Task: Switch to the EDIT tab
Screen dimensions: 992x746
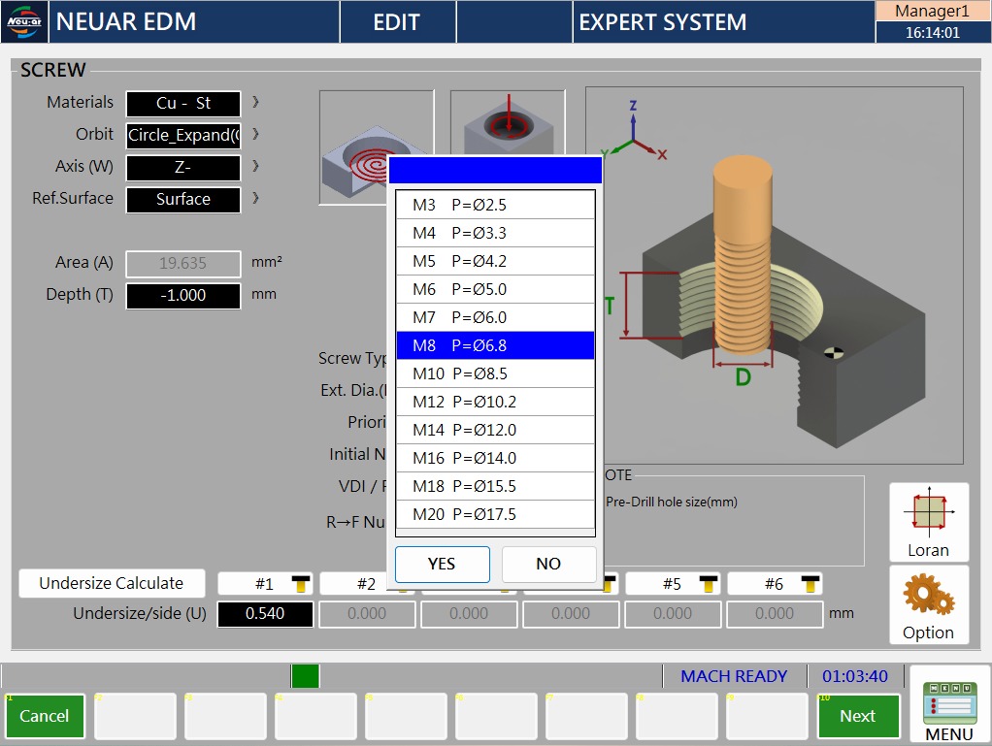Action: point(397,22)
